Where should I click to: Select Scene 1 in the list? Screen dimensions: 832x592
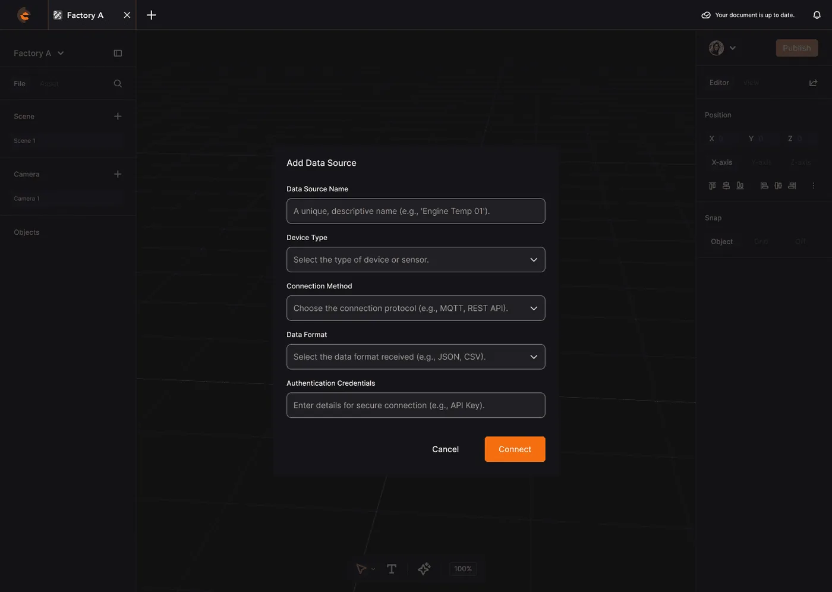point(68,141)
